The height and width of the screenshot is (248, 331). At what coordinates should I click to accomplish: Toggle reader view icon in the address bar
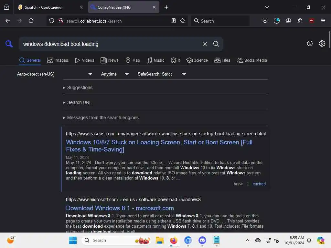[x=174, y=21]
